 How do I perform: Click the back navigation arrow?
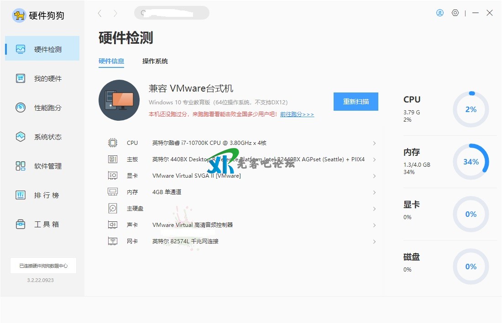pos(100,13)
